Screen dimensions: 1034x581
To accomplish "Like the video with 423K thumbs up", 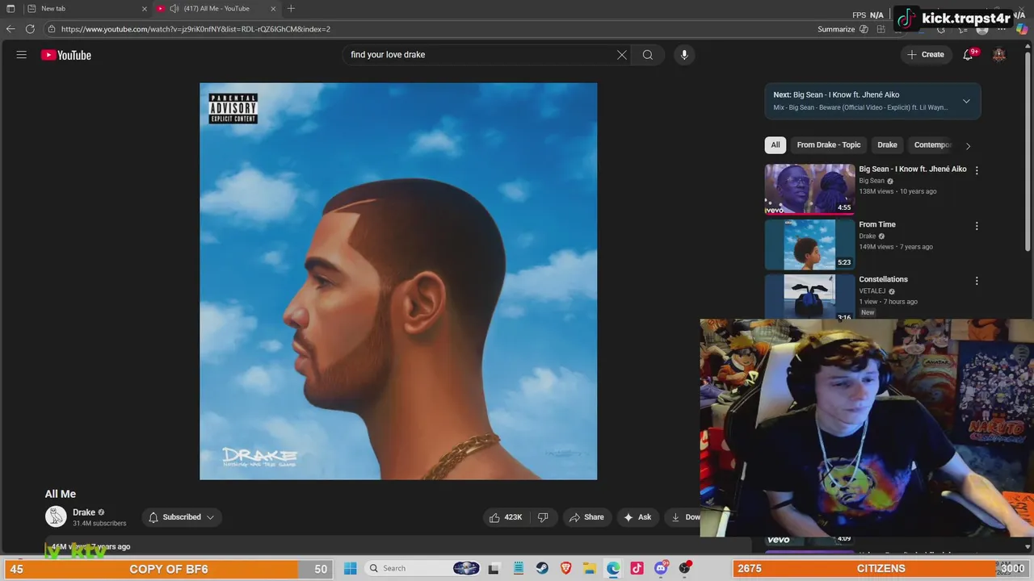I will (x=506, y=517).
